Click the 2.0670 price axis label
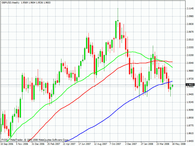Image resolution: width=195 pixels, height=146 pixels. pyautogui.click(x=190, y=32)
